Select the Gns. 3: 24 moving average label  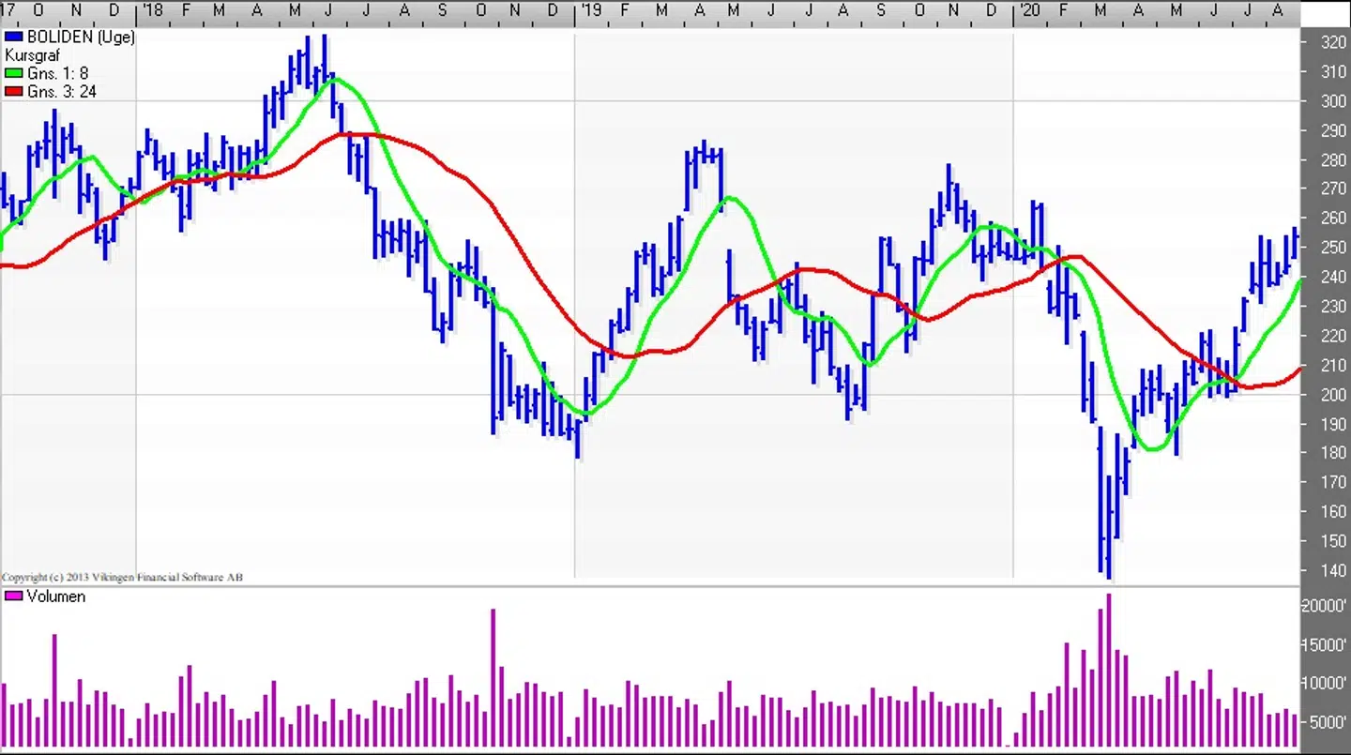point(61,92)
